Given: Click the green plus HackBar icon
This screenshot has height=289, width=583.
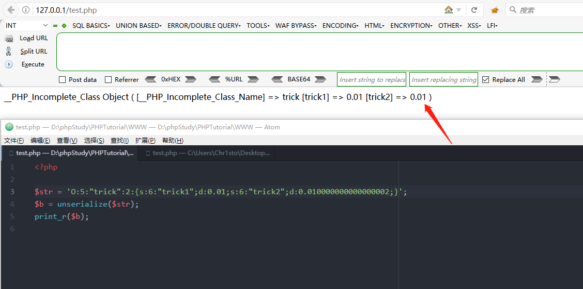Looking at the screenshot, I should click(64, 26).
